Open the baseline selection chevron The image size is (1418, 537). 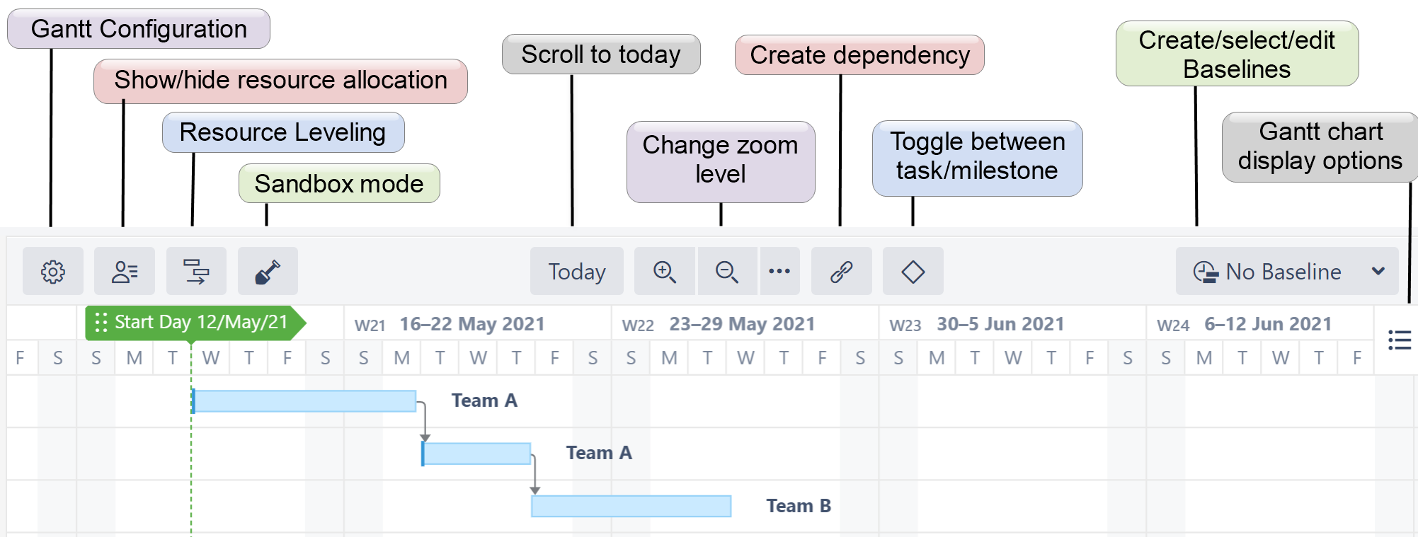tap(1377, 271)
